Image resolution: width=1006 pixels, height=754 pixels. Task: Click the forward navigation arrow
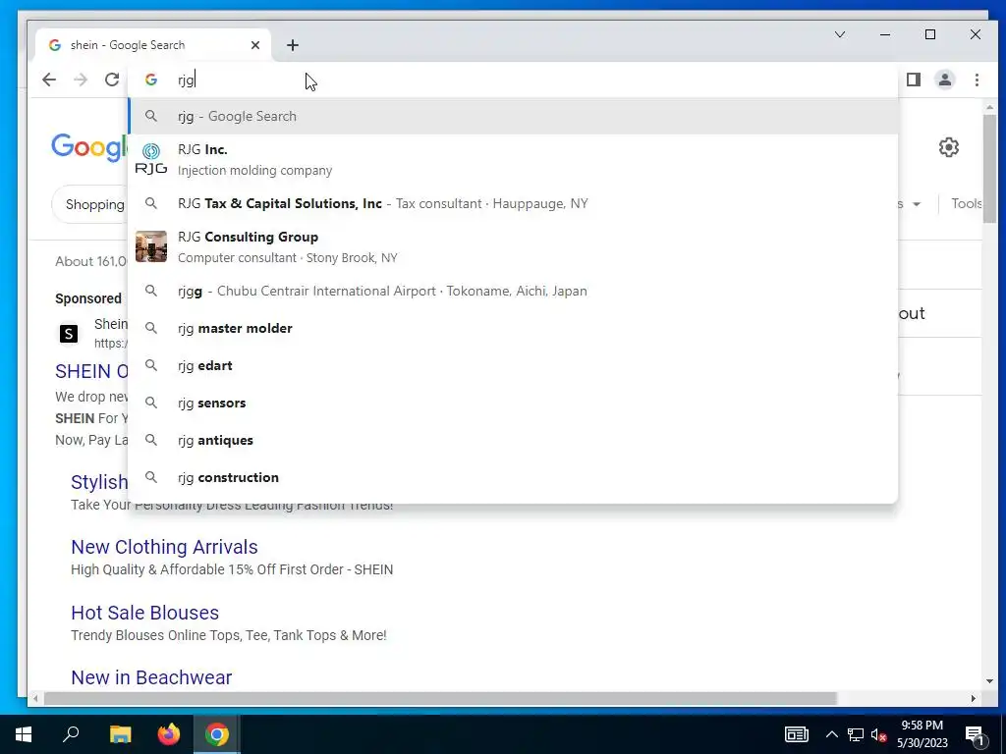pos(81,80)
